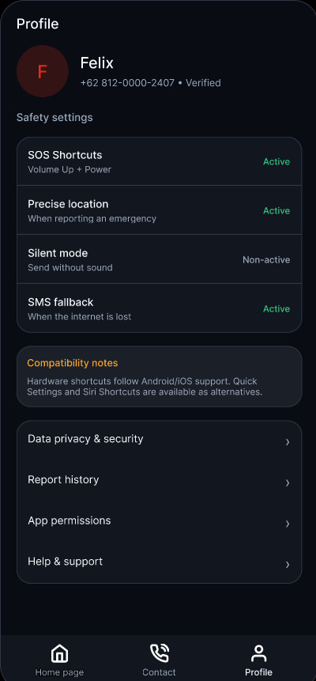Screen dimensions: 316x681
Task: Expand Data privacy & security chevron
Action: pyautogui.click(x=287, y=441)
